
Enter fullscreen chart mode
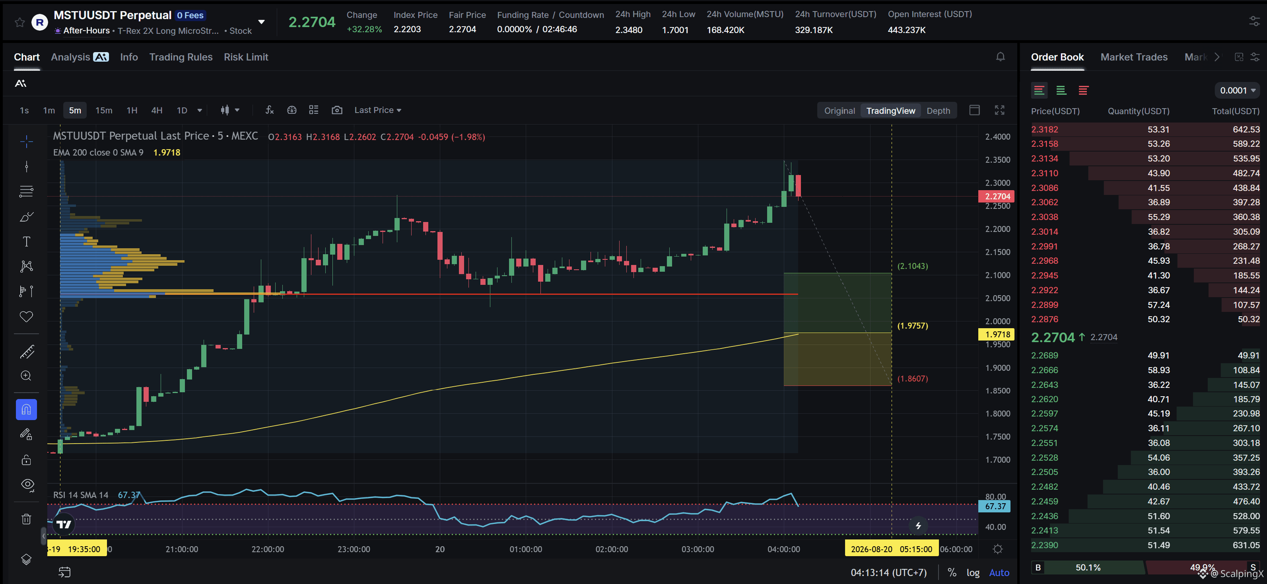pos(999,110)
